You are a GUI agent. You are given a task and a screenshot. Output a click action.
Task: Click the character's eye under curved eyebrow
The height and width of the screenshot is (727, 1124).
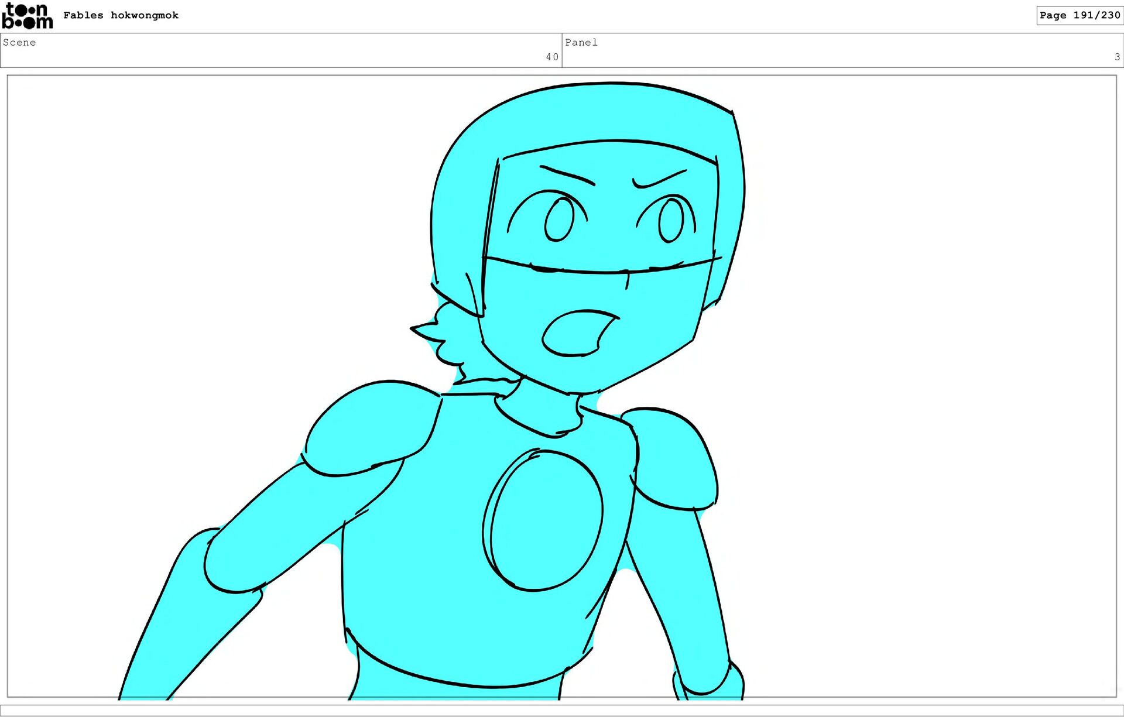[671, 220]
